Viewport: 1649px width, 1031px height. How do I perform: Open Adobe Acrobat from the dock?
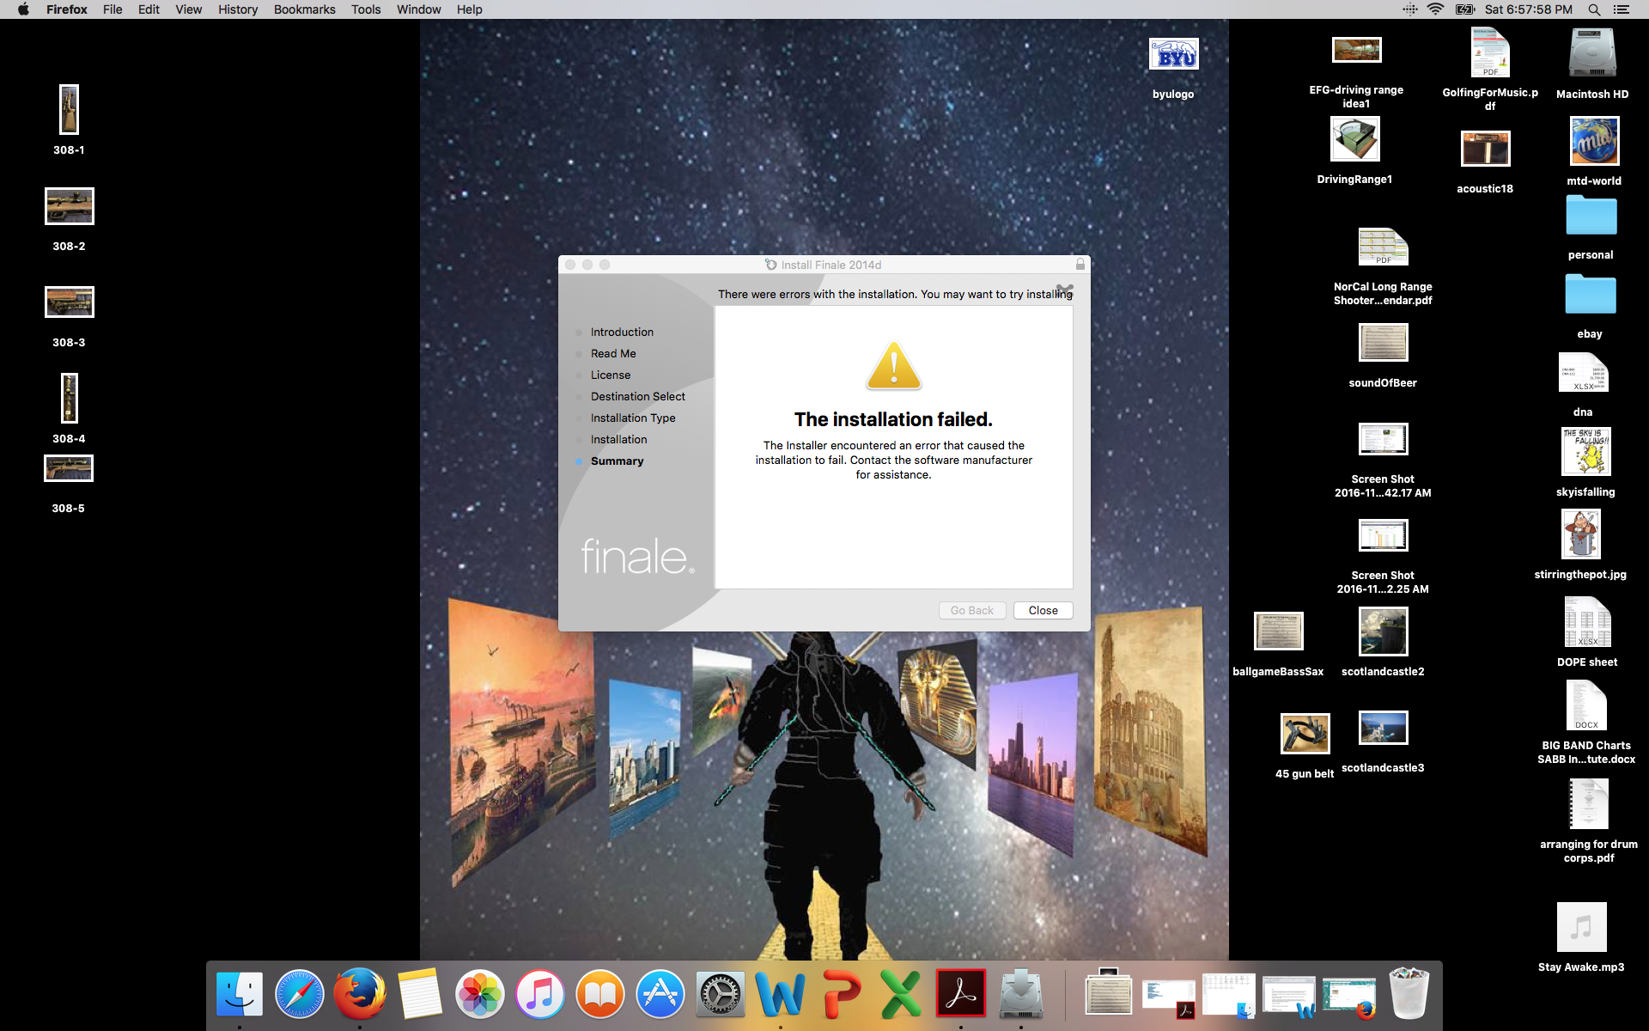coord(960,994)
